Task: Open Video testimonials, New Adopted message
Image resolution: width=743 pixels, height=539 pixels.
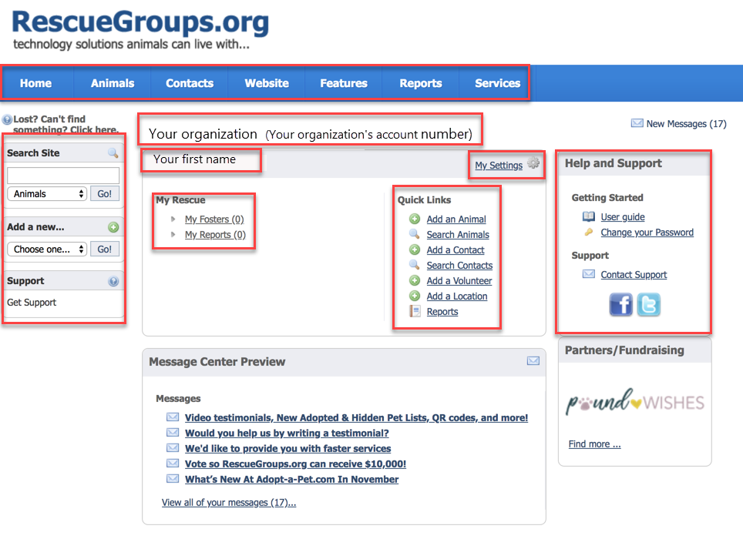Action: (x=356, y=418)
